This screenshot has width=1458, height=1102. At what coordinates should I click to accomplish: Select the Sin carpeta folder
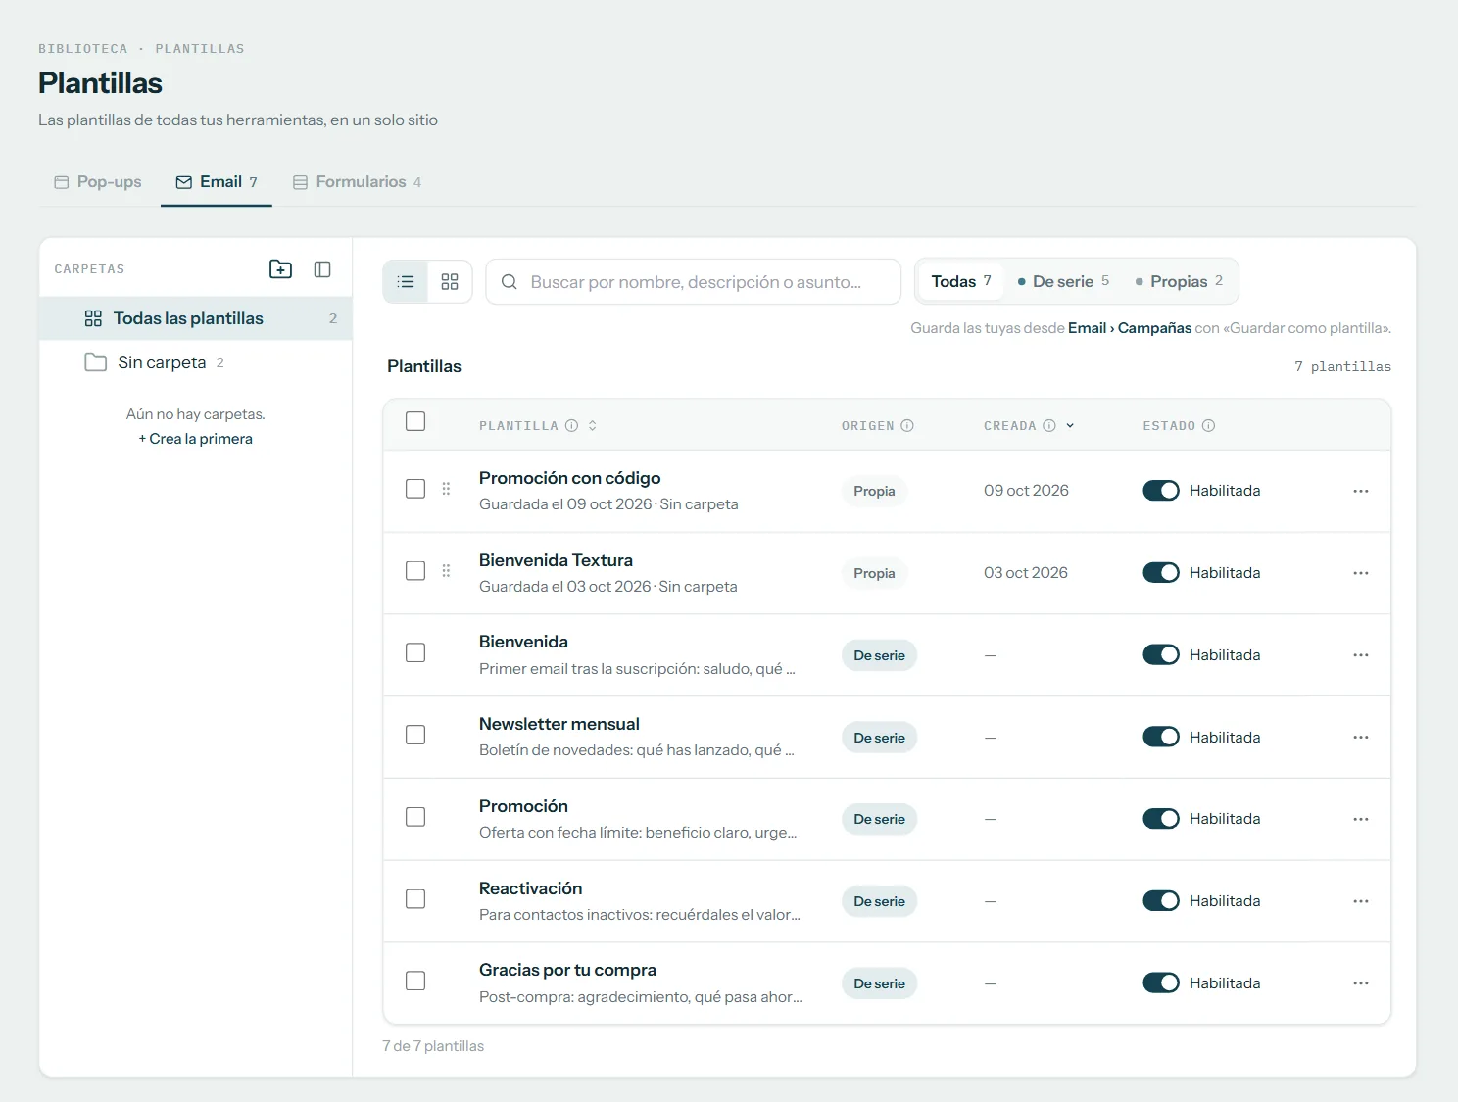[x=195, y=362]
